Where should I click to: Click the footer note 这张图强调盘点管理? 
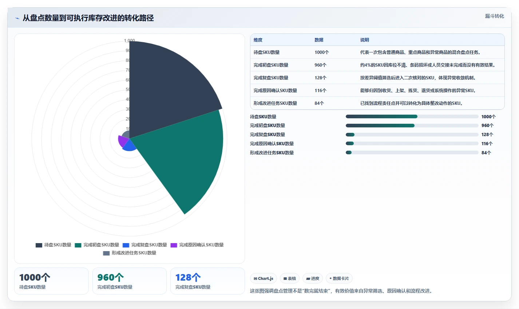[x=342, y=291]
